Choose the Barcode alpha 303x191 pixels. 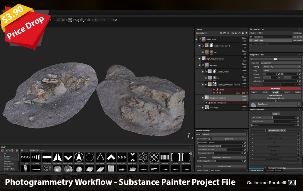[x=165, y=157]
